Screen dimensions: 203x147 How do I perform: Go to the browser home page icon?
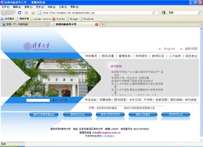(x=33, y=13)
